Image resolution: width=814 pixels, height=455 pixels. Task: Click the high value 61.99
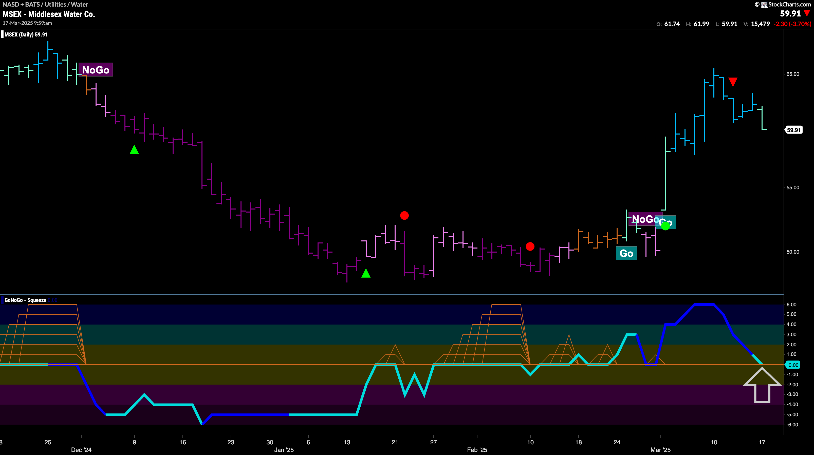(x=701, y=24)
